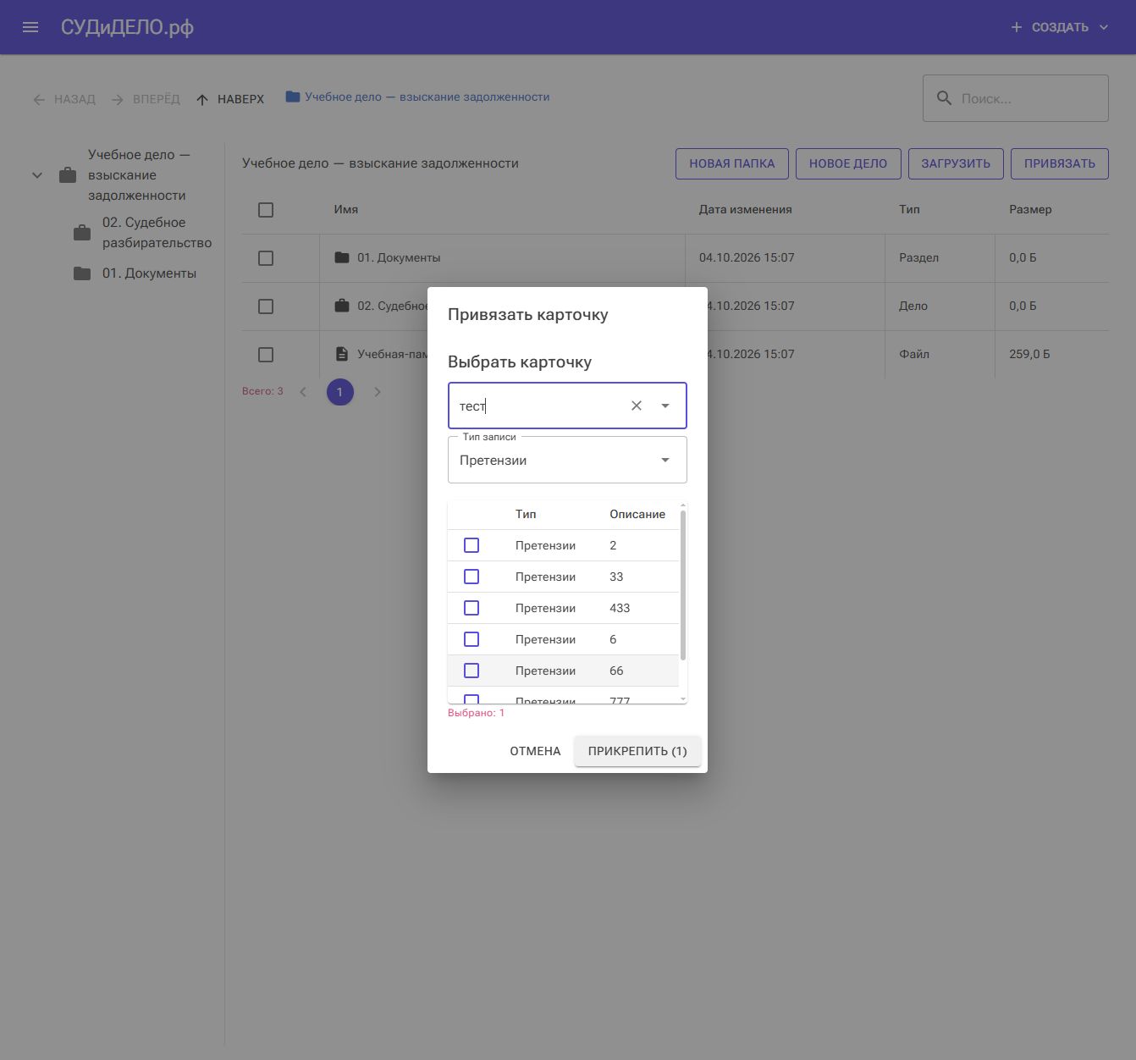The image size is (1136, 1060).
Task: Open the hamburger menu icon
Action: pos(30,27)
